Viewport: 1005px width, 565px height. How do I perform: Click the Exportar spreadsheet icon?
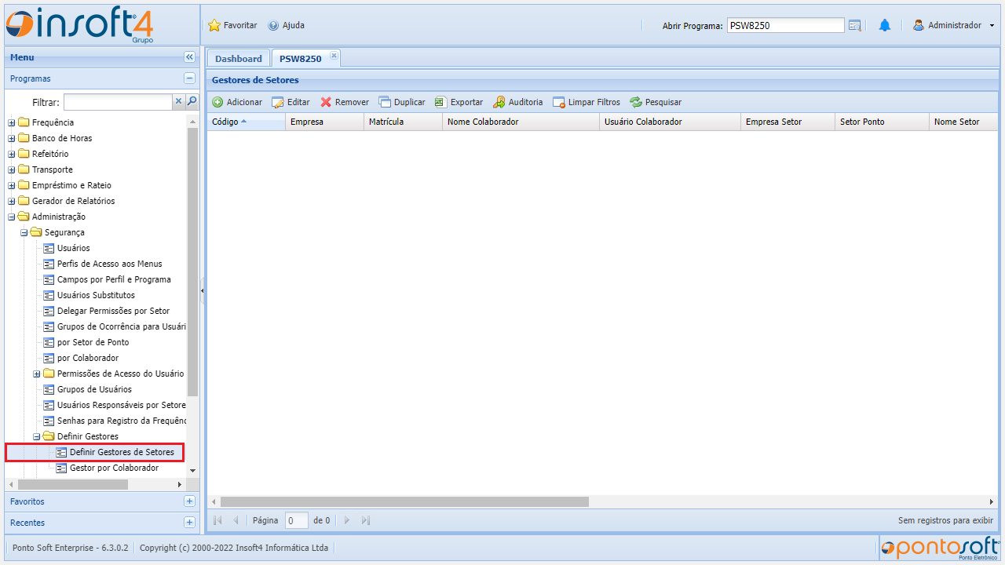coord(440,102)
